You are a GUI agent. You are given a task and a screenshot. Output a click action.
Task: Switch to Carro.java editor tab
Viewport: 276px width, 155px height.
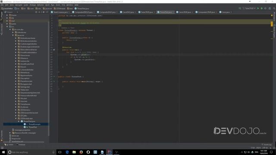(226, 12)
